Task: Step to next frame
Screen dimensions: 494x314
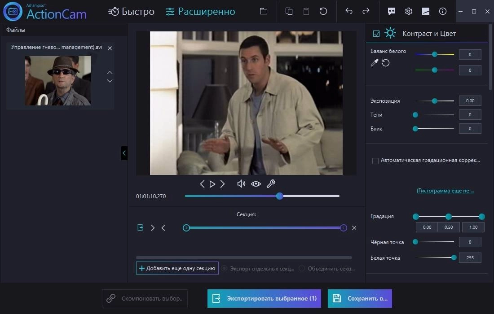Action: click(x=222, y=184)
